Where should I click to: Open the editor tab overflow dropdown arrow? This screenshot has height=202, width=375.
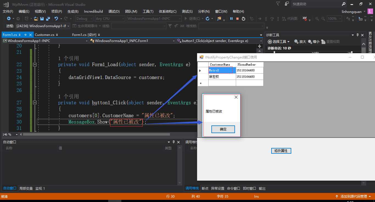pos(261,35)
